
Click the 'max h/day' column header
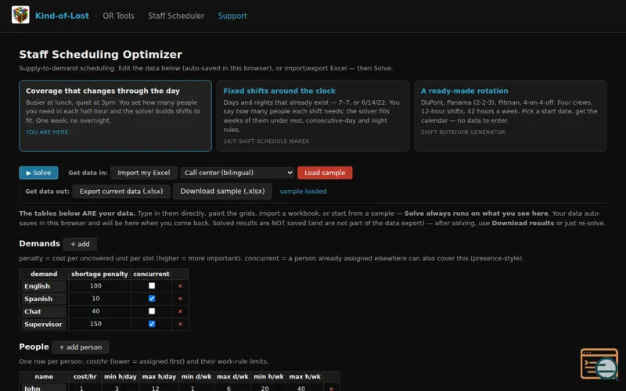[159, 377]
